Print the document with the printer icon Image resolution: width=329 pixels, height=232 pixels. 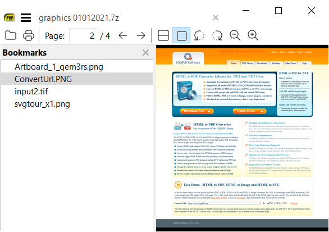[x=29, y=35]
